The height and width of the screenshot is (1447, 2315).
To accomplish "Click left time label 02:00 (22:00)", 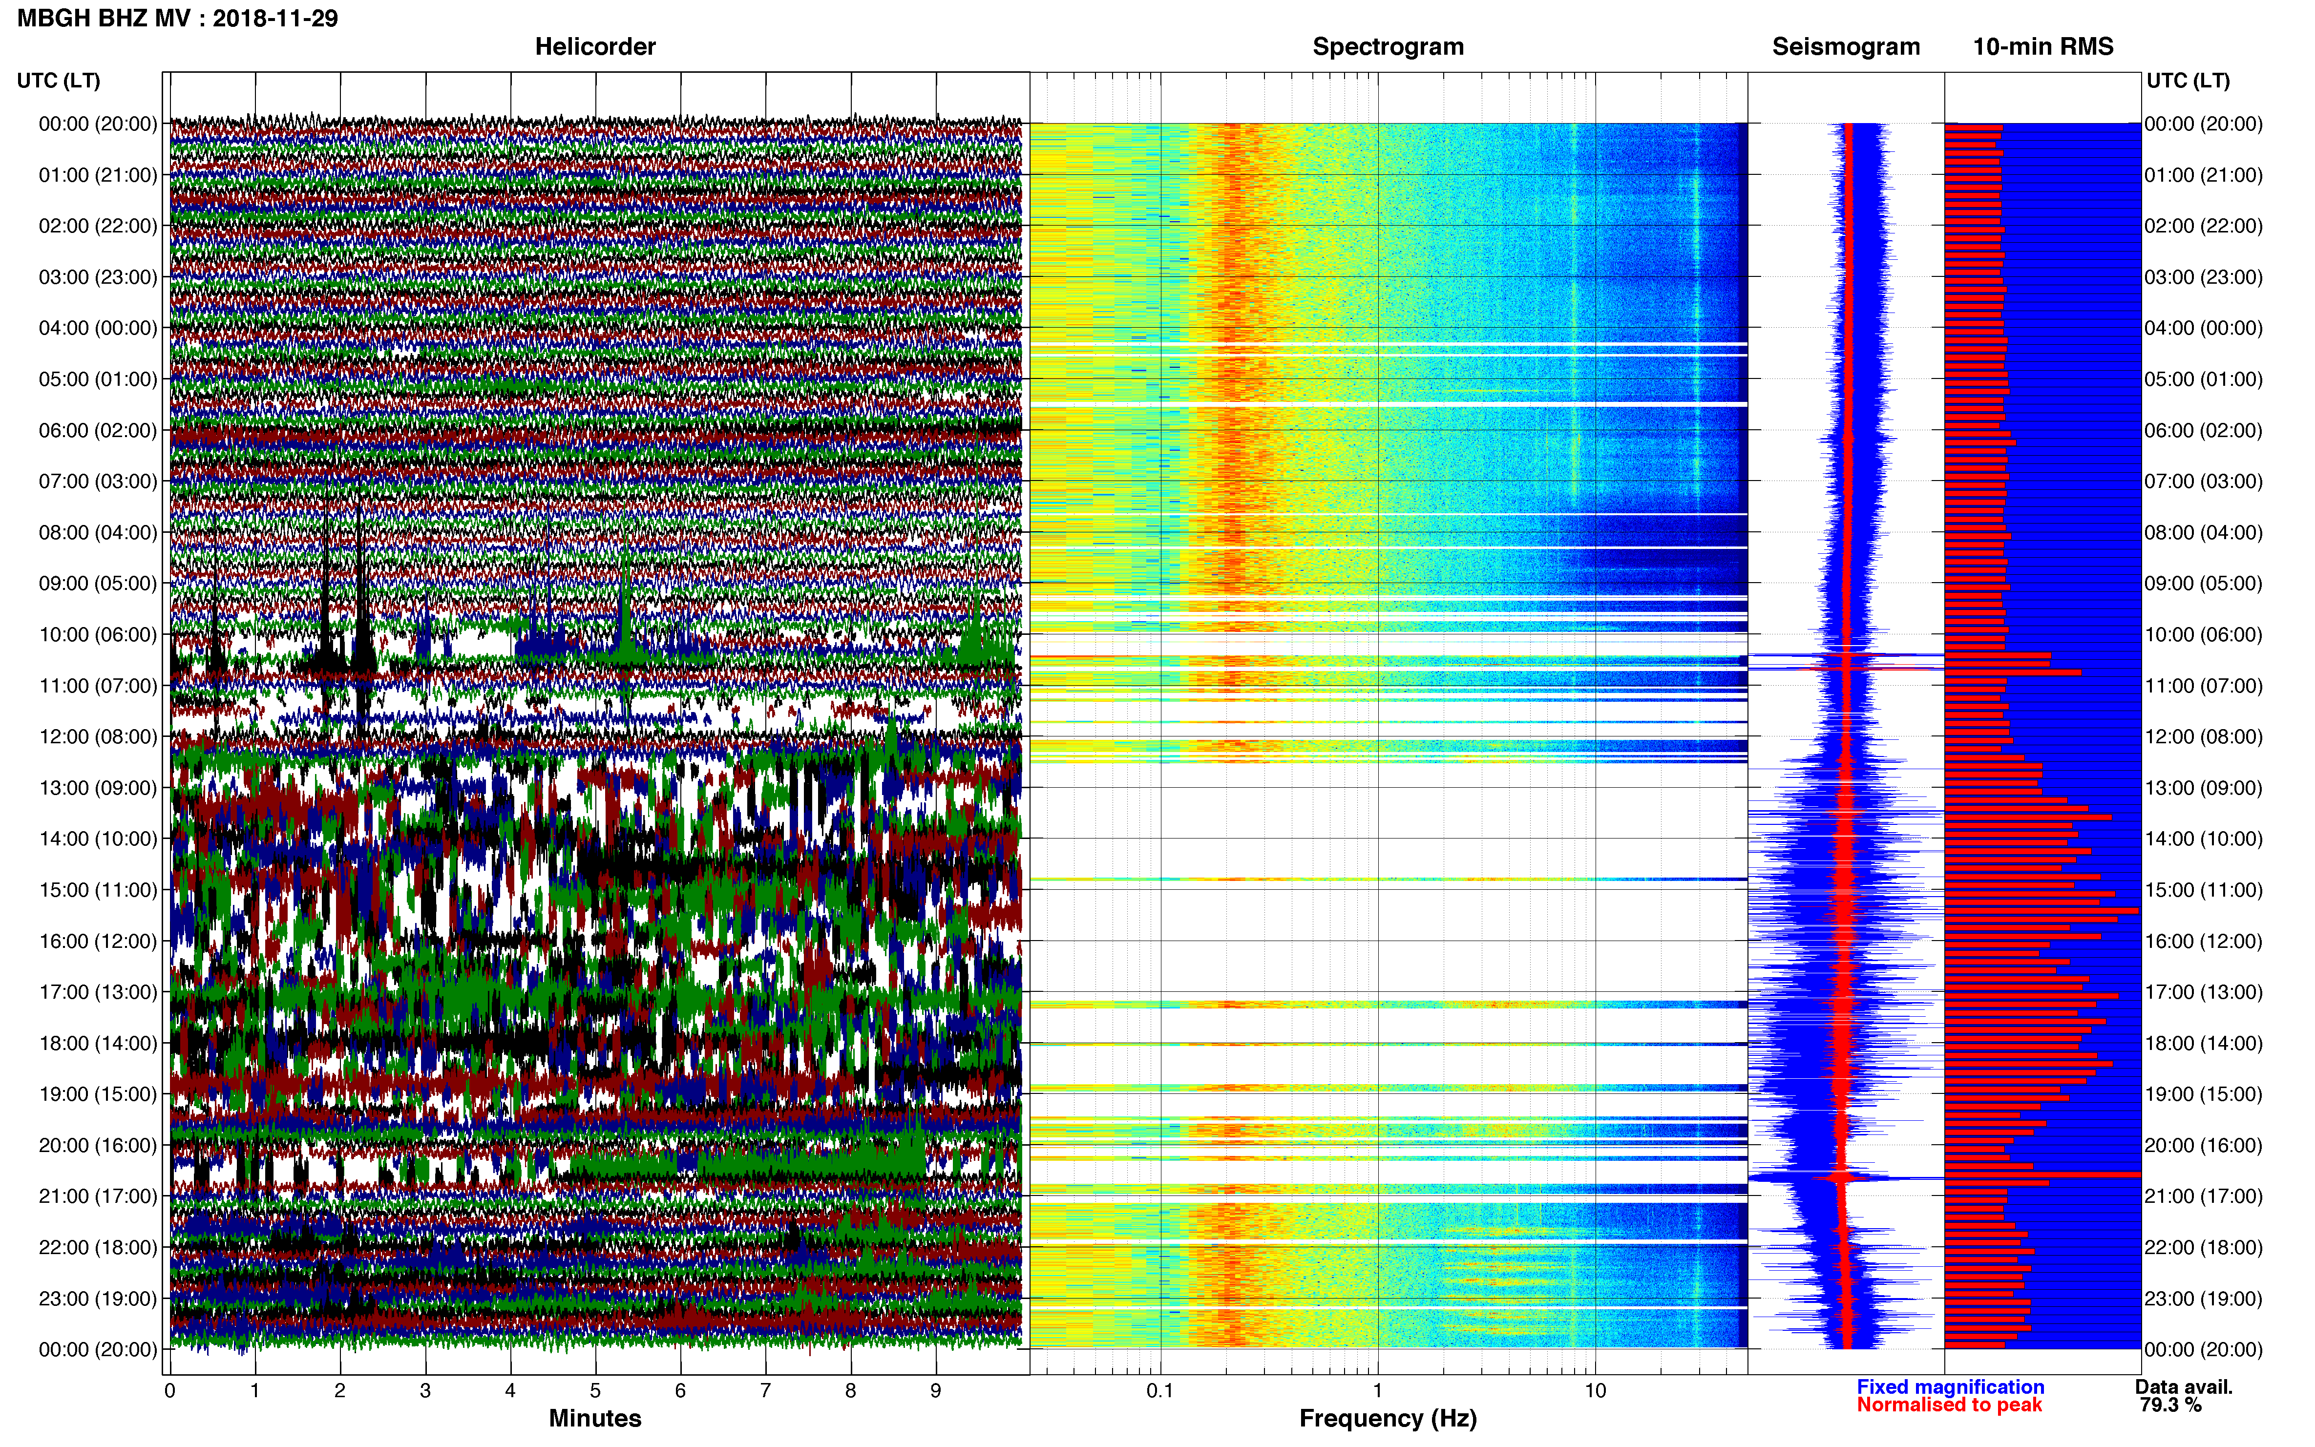I will pyautogui.click(x=98, y=226).
